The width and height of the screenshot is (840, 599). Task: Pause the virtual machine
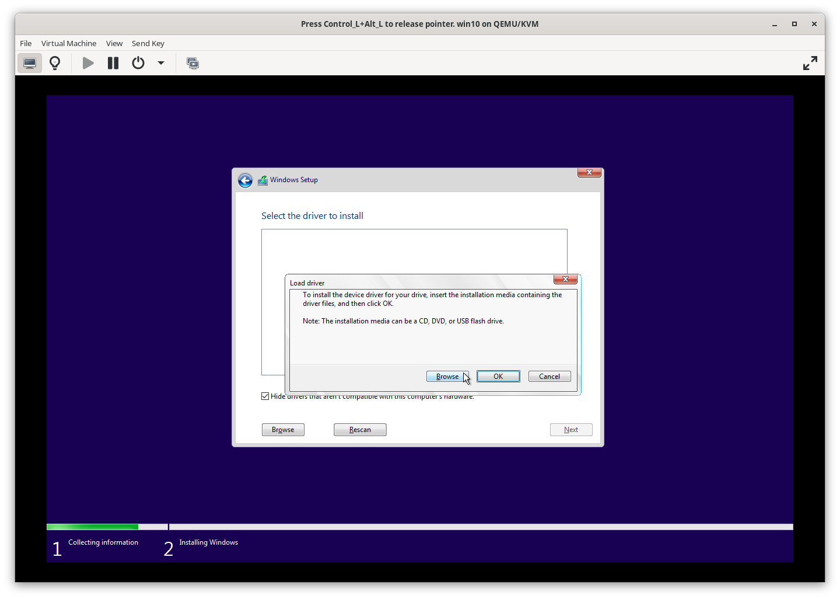click(x=113, y=63)
